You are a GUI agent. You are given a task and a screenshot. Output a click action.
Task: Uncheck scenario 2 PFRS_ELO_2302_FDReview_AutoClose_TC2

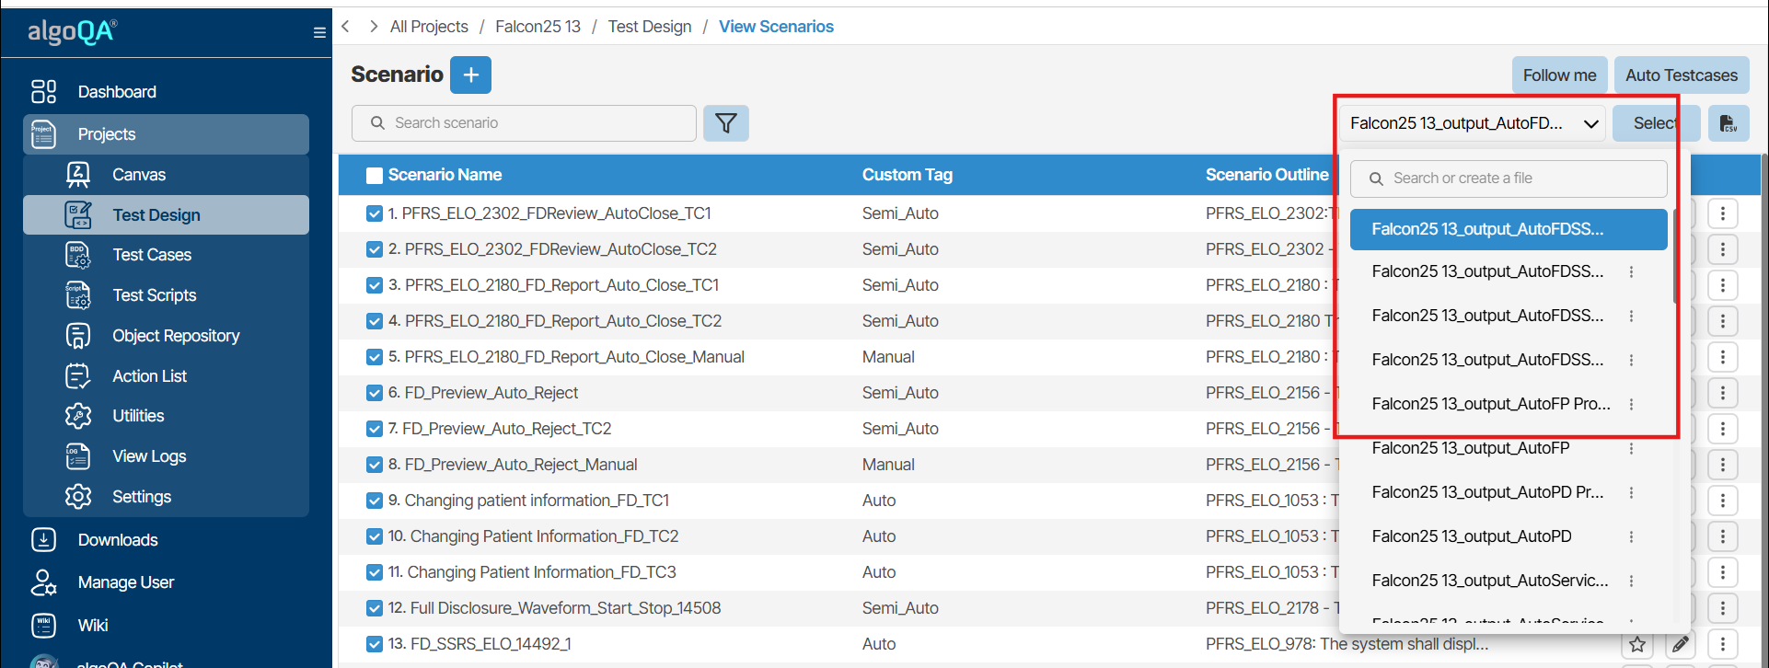[x=375, y=249]
